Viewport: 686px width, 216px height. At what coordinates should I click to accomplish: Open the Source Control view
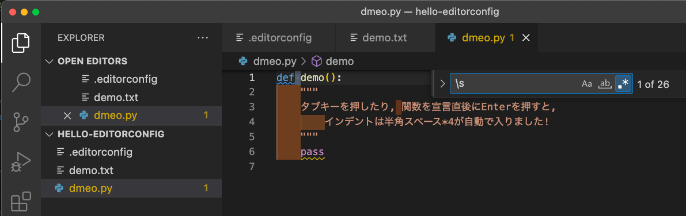(21, 122)
